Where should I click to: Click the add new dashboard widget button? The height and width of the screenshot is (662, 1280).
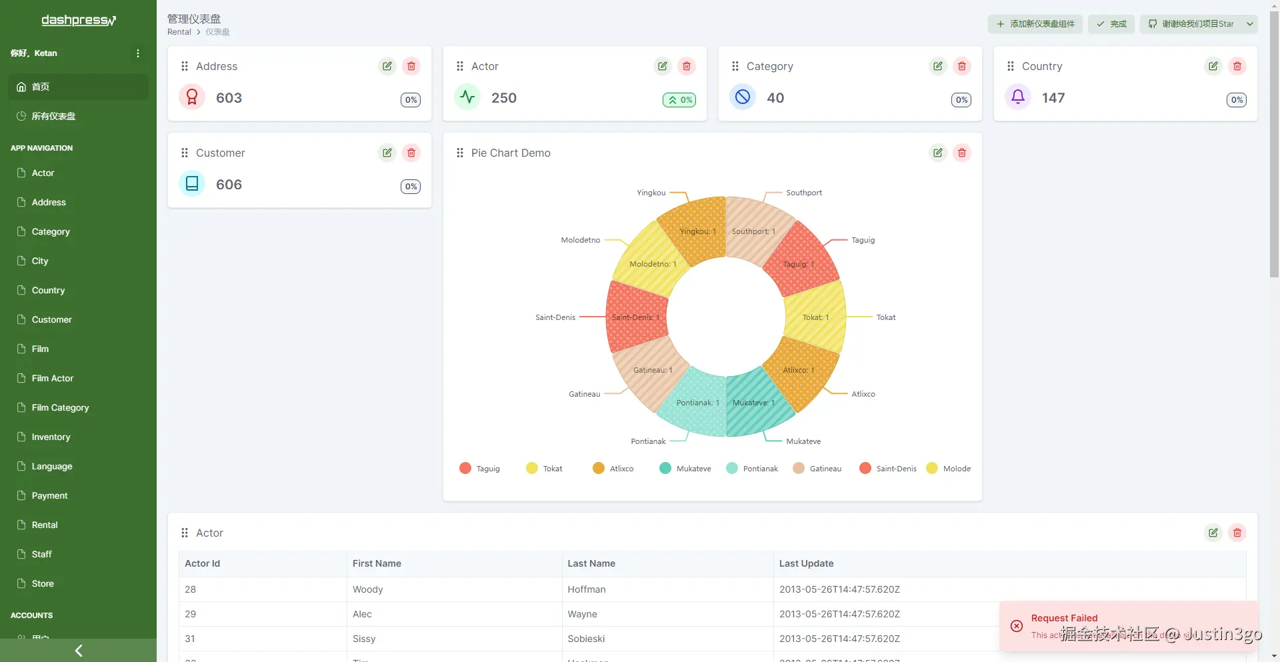(1035, 24)
